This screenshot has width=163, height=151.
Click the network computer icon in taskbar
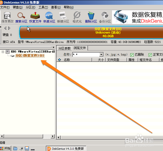pyautogui.click(x=21, y=148)
